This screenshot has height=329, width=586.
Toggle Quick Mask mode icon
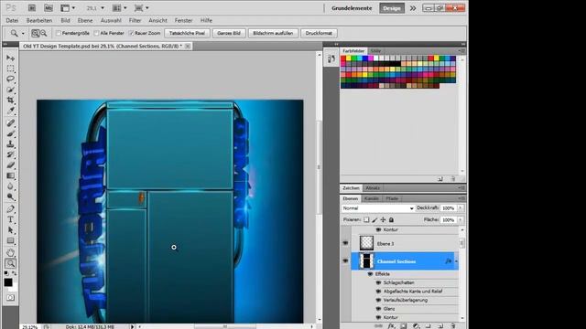click(10, 298)
